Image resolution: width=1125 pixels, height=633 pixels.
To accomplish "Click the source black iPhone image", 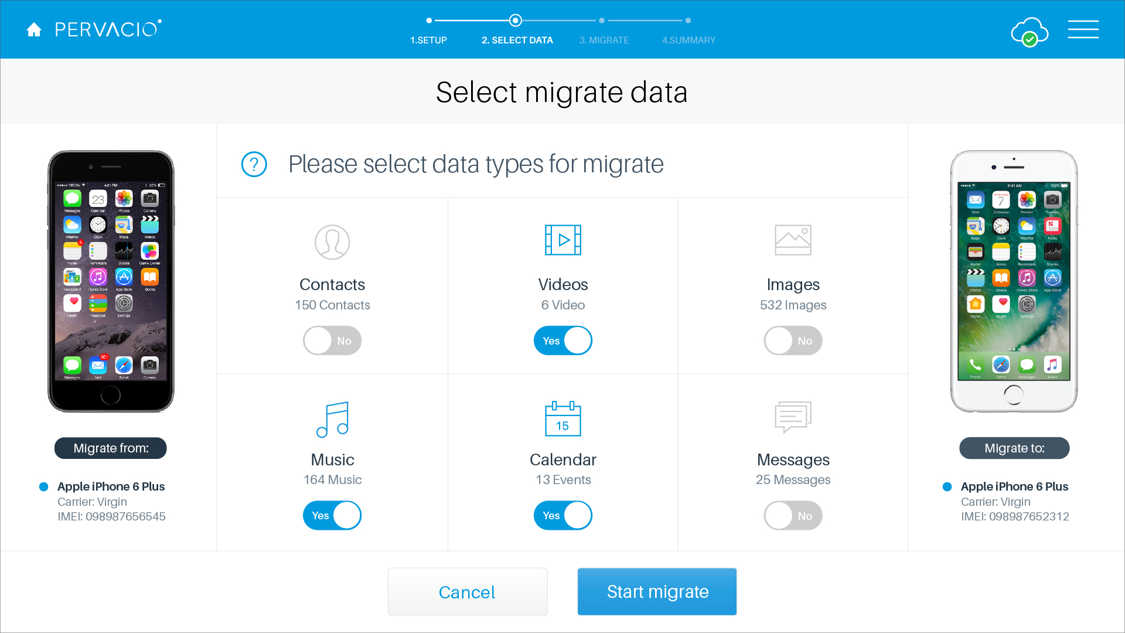I will (111, 281).
